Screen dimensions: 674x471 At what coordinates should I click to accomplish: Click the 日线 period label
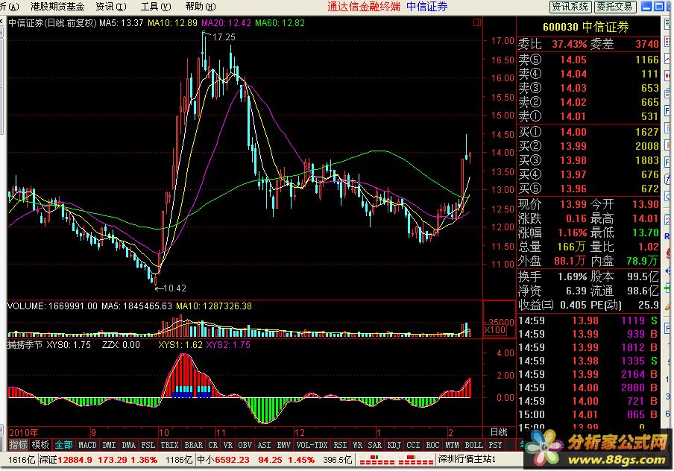[499, 432]
